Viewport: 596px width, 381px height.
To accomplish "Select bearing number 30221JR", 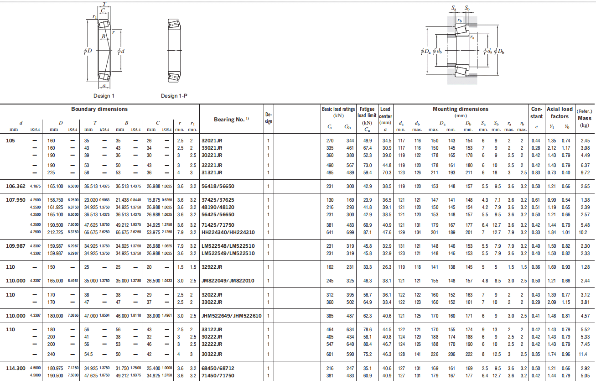I will click(x=212, y=155).
